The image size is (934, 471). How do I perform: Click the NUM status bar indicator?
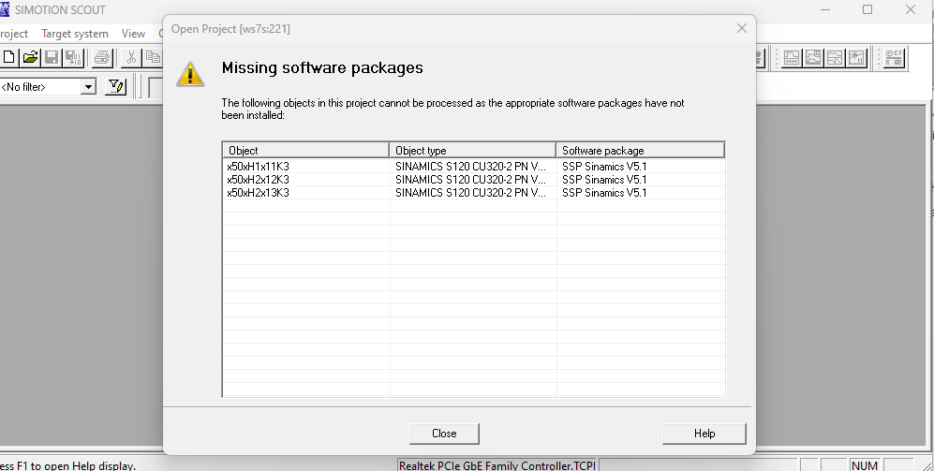pyautogui.click(x=865, y=465)
